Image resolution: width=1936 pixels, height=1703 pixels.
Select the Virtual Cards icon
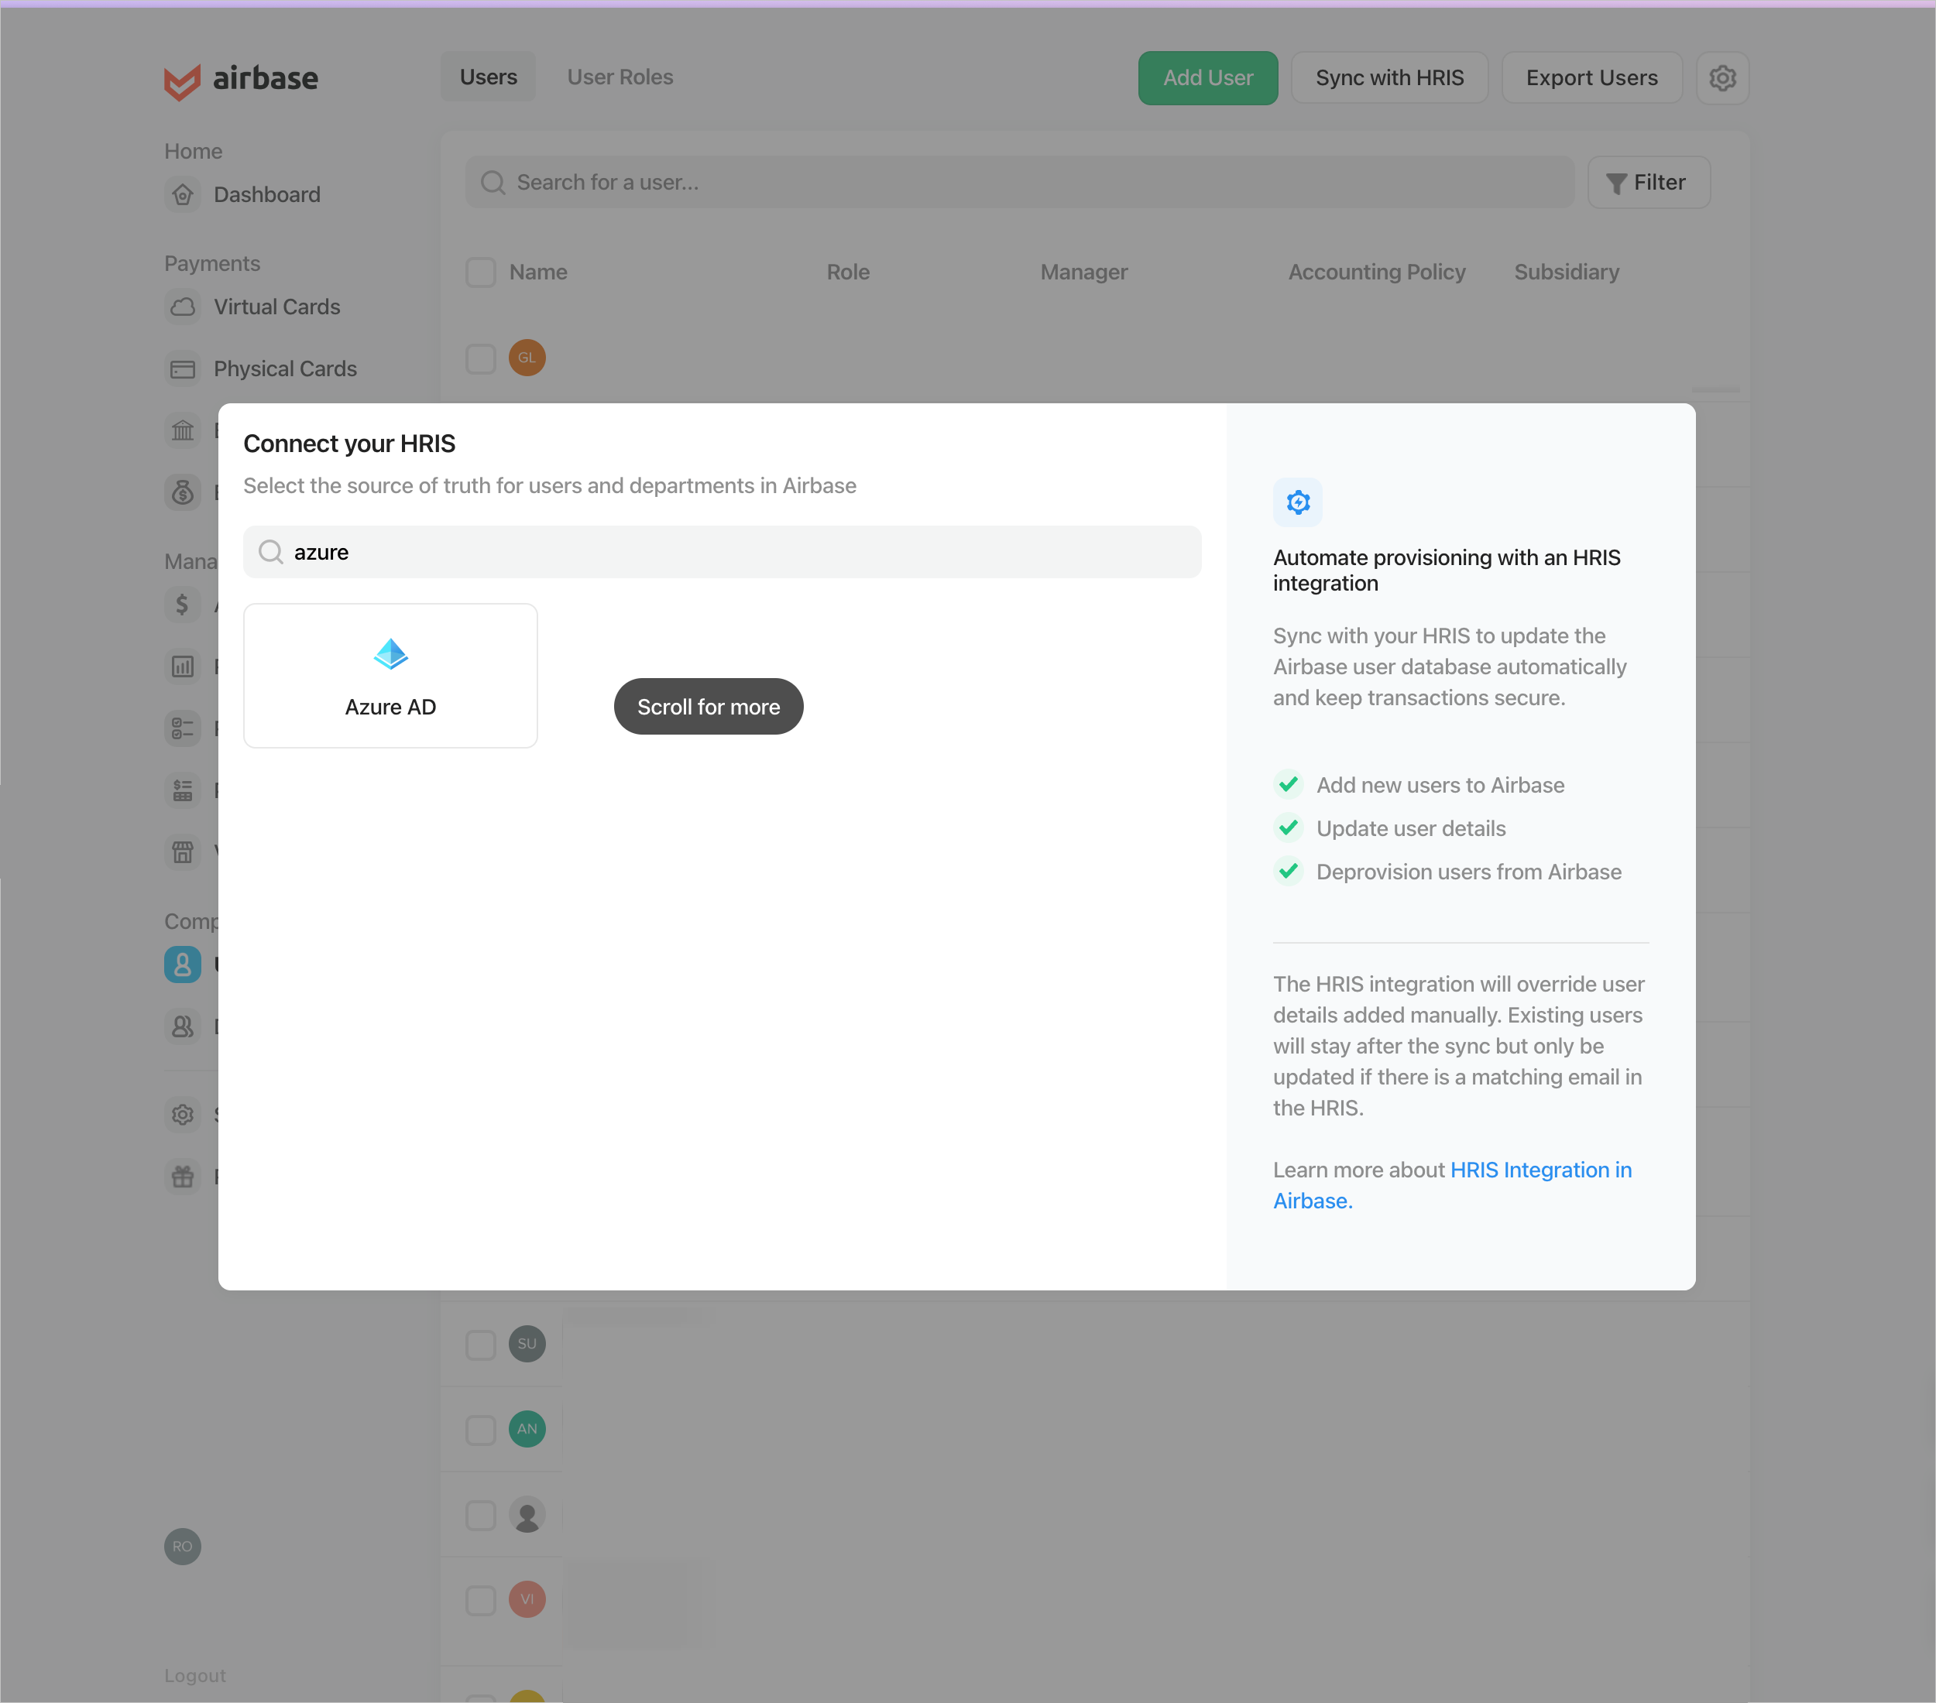pyautogui.click(x=183, y=306)
